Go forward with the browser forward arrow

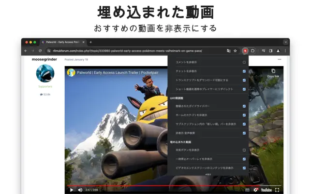coord(33,51)
